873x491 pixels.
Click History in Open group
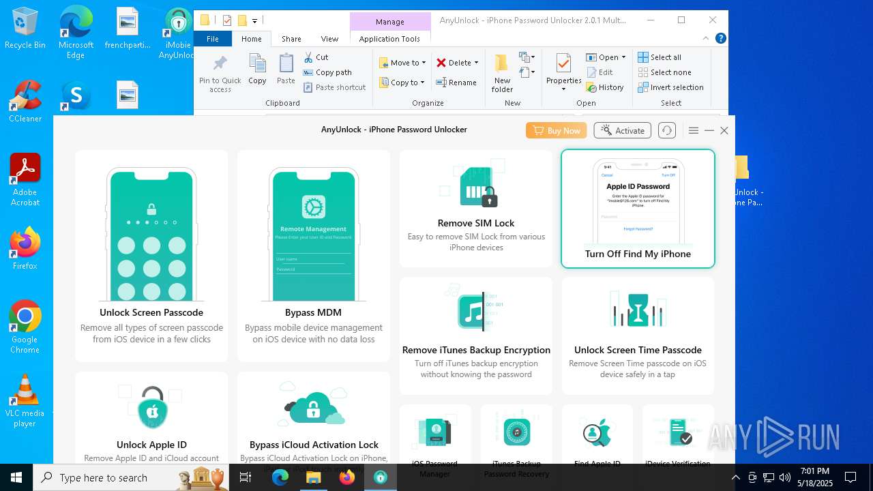tap(605, 87)
